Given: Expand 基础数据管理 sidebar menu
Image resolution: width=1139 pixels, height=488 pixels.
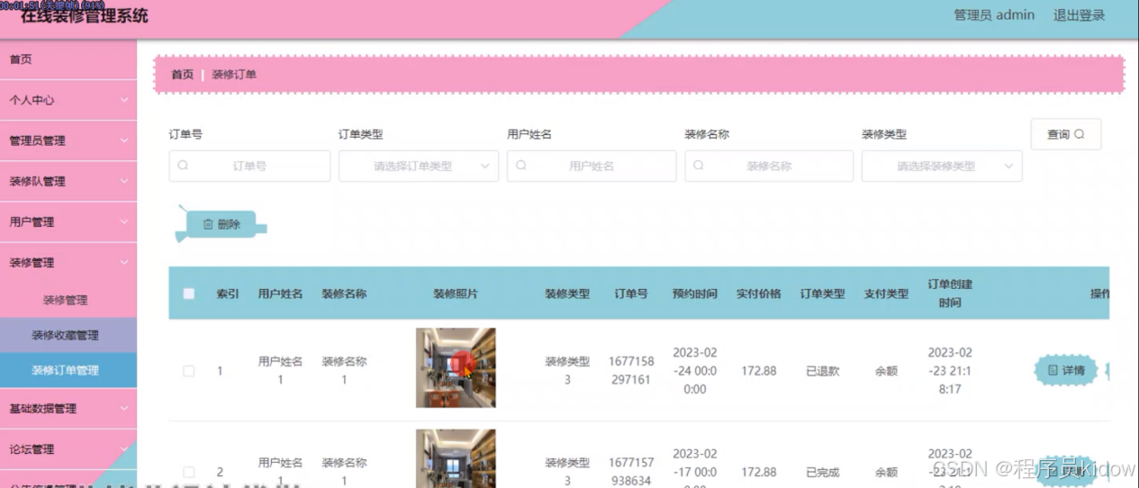Looking at the screenshot, I should click(68, 408).
